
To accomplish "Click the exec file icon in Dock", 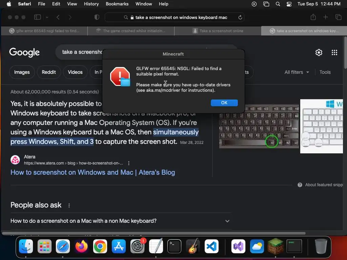I will [x=294, y=246].
